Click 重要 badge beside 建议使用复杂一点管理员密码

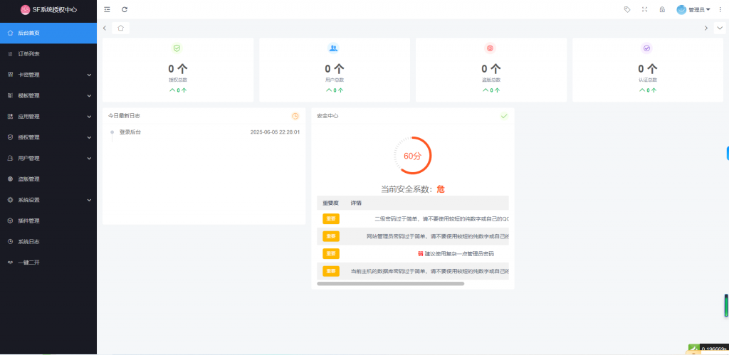[x=331, y=254]
